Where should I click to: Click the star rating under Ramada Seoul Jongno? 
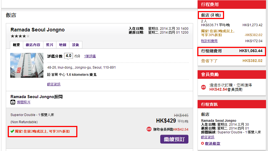[20, 36]
